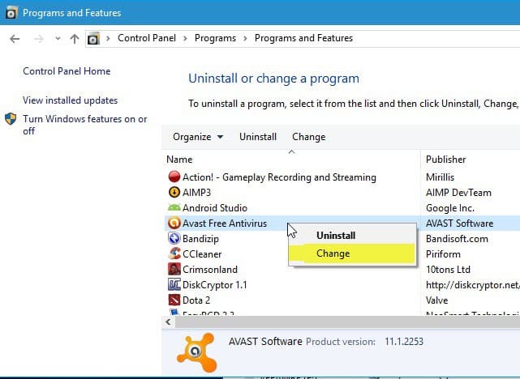Screen dimensions: 520x379
Task: Click the Mirillis publisher cell
Action: pyautogui.click(x=440, y=177)
